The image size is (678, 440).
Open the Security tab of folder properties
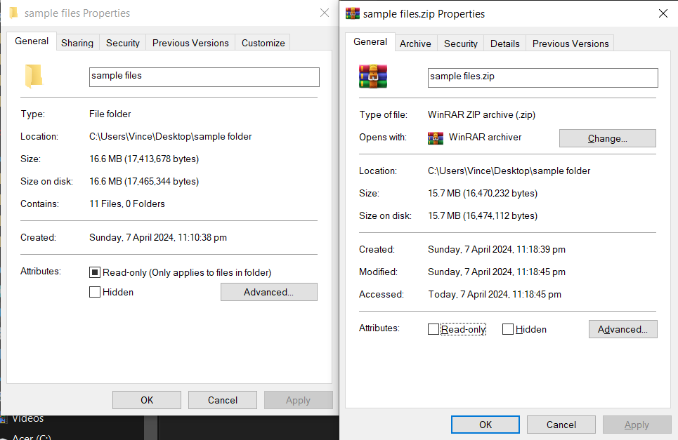(122, 43)
